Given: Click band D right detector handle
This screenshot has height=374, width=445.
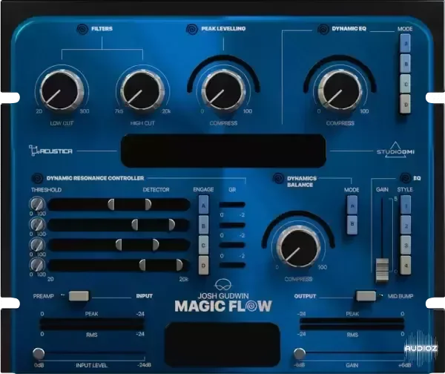Looking at the screenshot, I should point(179,265).
